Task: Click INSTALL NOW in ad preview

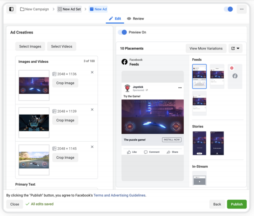Action: [x=172, y=140]
